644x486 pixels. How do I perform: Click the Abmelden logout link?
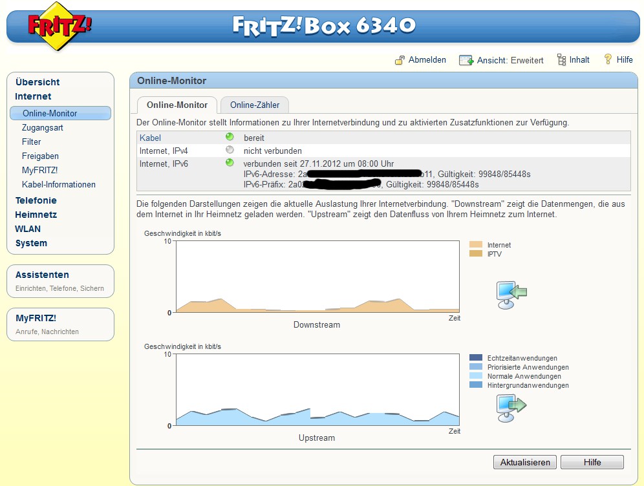click(427, 60)
